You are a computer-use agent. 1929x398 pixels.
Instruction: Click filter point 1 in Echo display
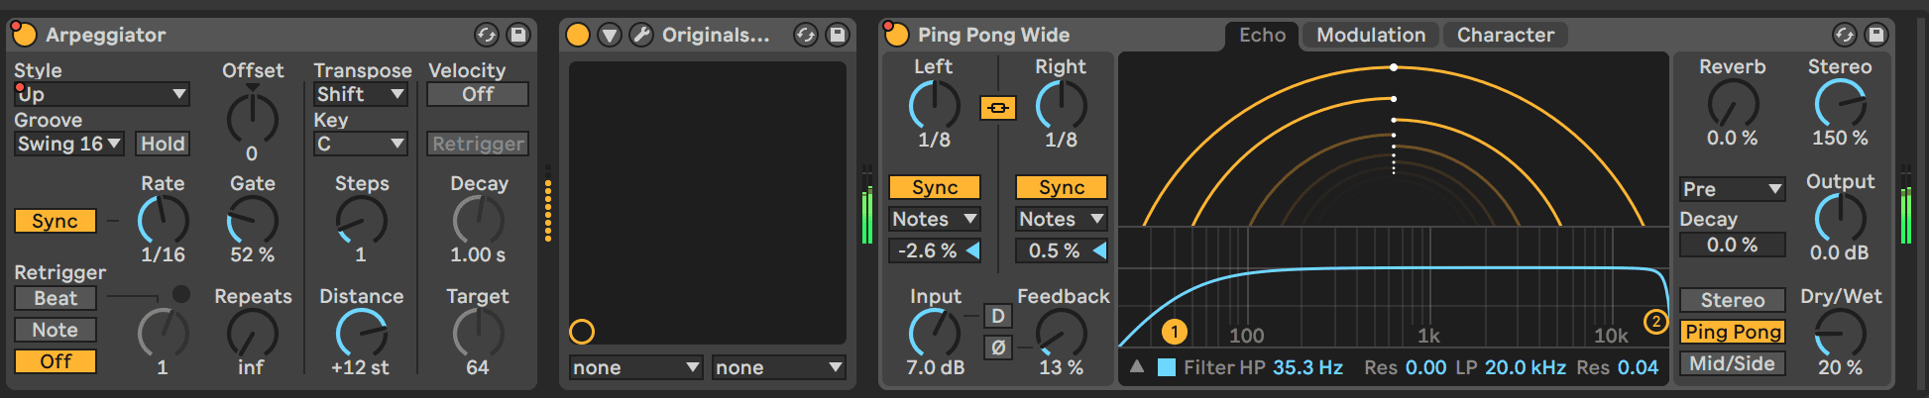tap(1174, 331)
